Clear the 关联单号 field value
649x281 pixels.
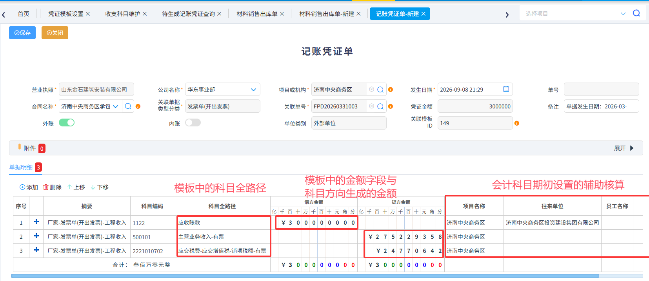371,106
